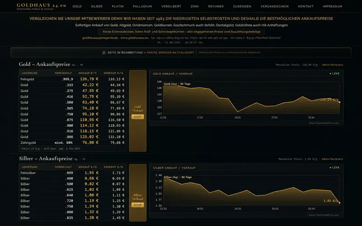Click the Zahngold 'mind. 60%' cell
Image resolution: width=362 pixels, height=226 pixels.
tap(63, 143)
